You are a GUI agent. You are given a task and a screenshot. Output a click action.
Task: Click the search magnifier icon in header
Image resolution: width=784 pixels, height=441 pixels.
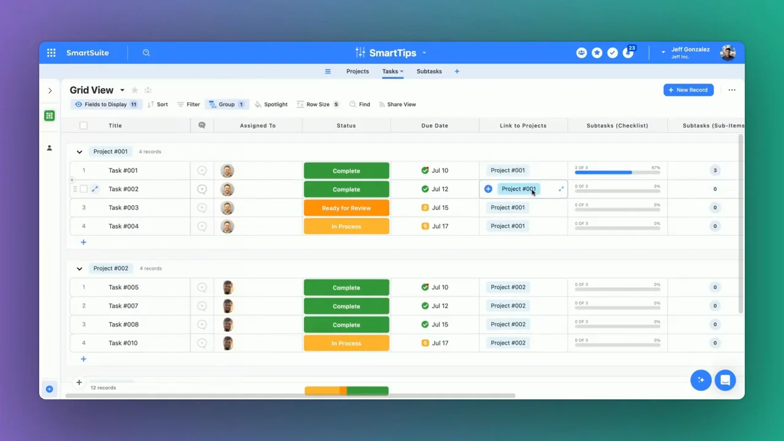[x=146, y=53]
